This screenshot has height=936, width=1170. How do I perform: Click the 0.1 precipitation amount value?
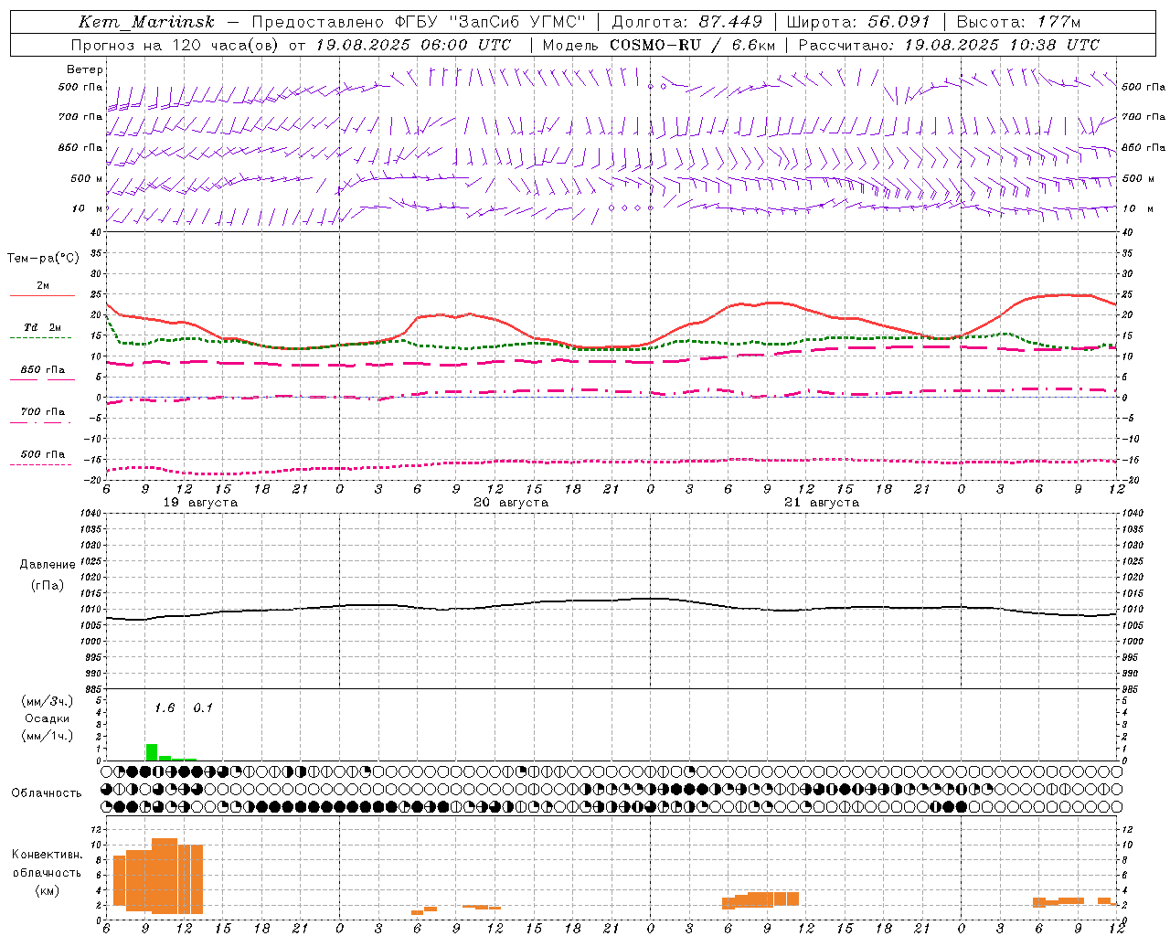coord(203,708)
